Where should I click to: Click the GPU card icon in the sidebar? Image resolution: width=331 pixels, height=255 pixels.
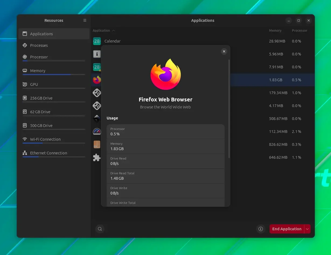(25, 84)
